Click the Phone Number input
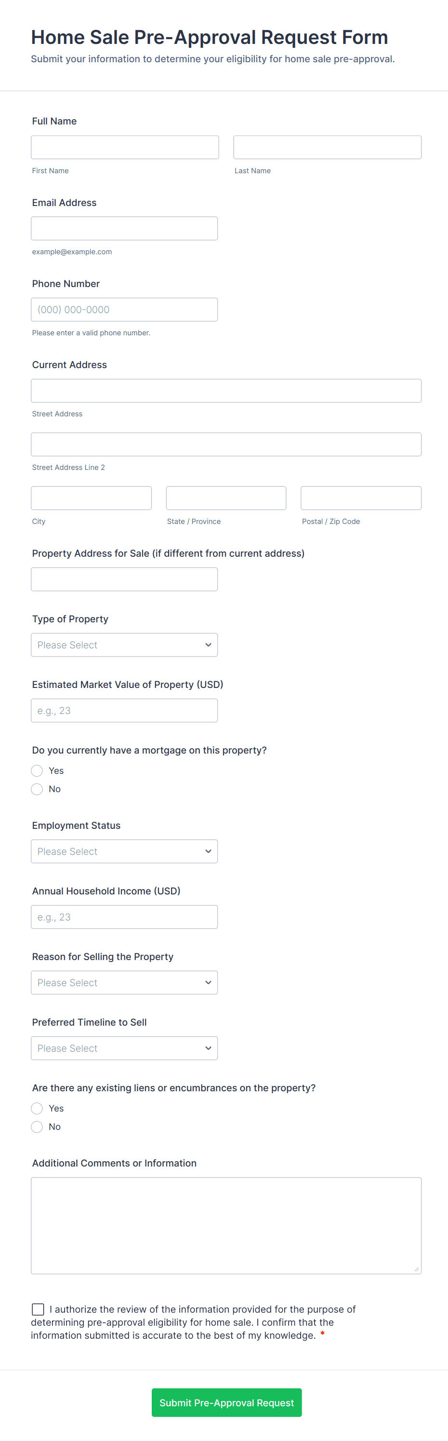This screenshot has height=1441, width=448. click(x=124, y=309)
